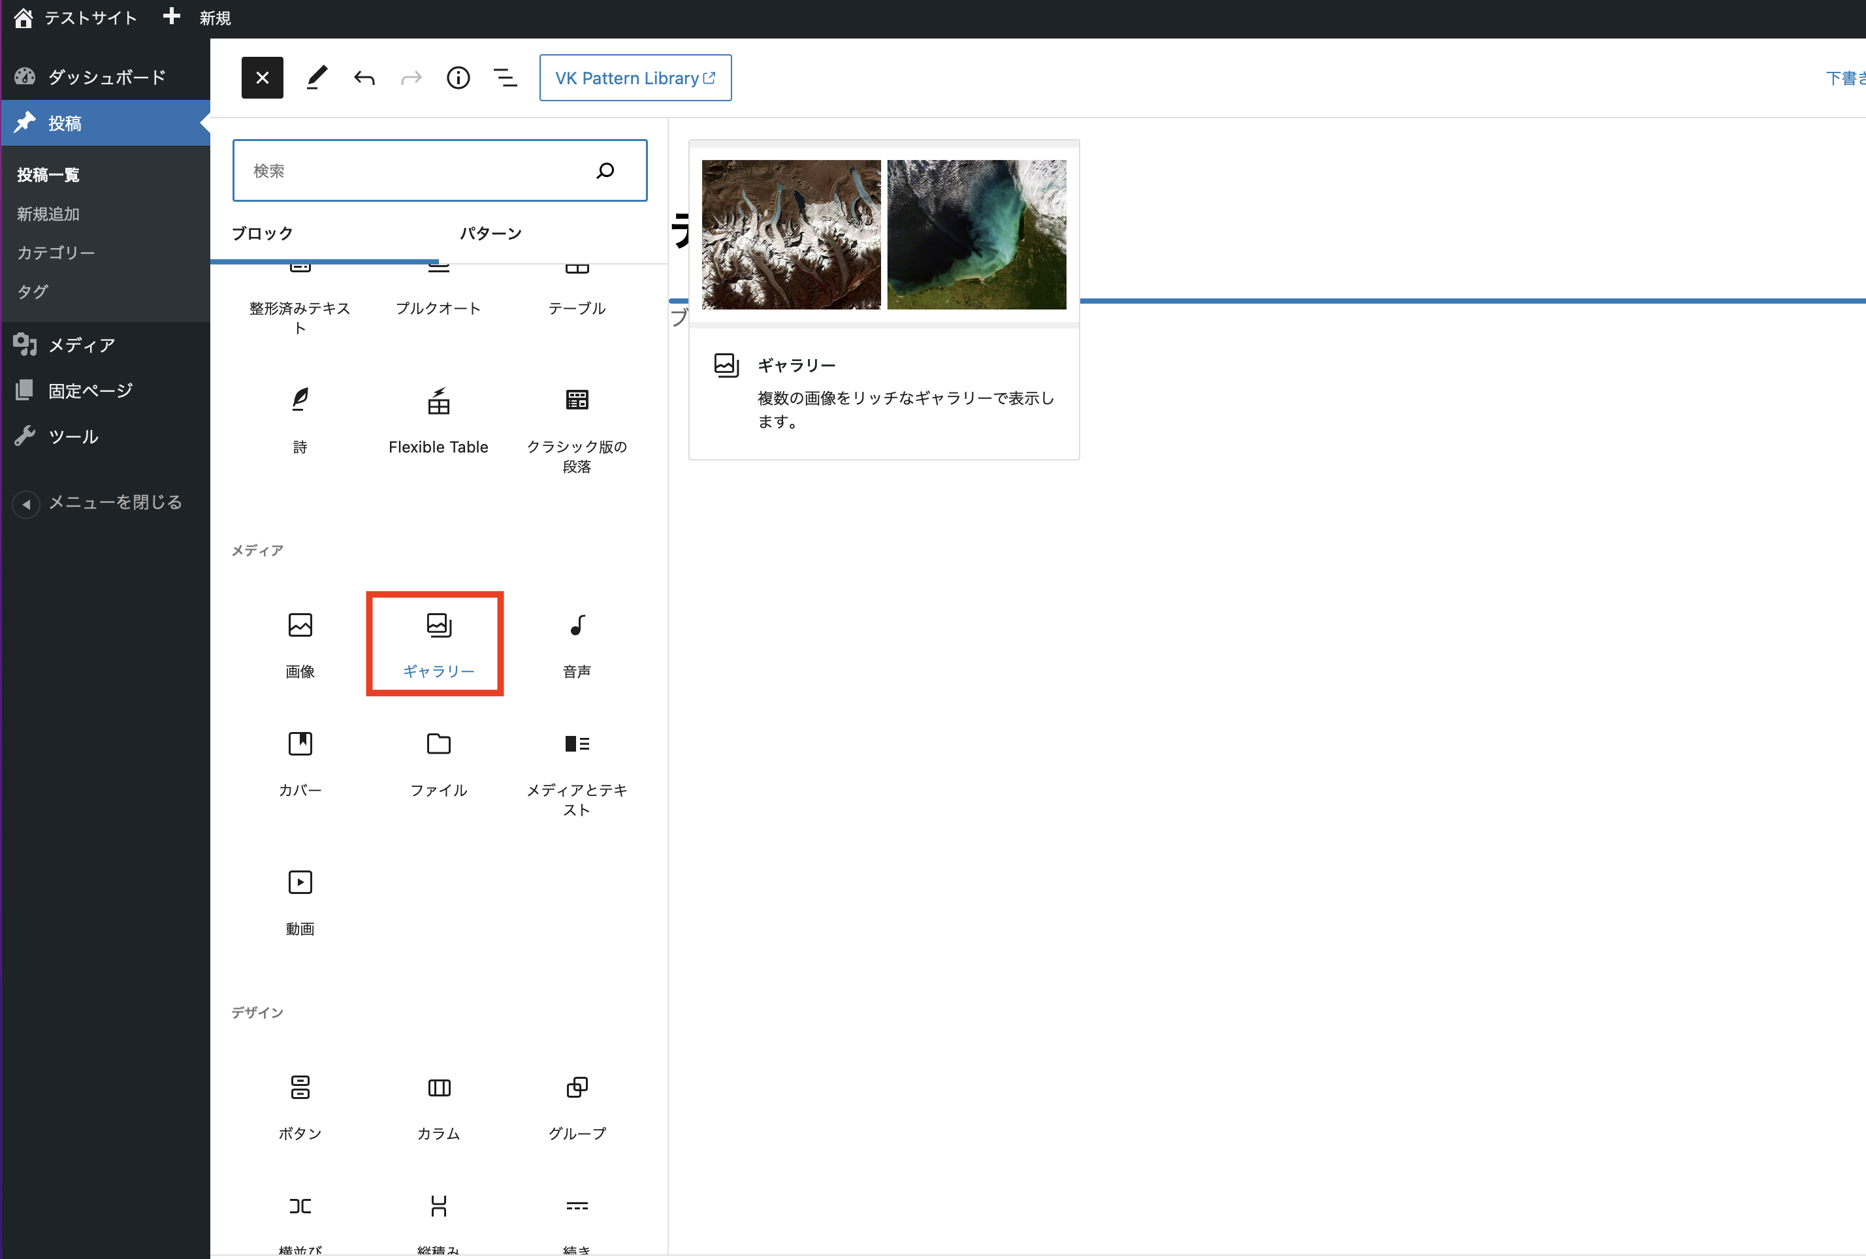This screenshot has height=1259, width=1866.
Task: Open the 新規 menu in admin bar
Action: 199,18
